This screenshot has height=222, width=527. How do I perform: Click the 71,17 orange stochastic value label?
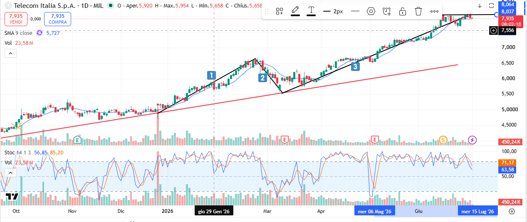[x=507, y=162]
